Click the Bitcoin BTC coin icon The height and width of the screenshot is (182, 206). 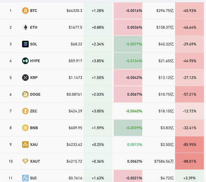[x=25, y=10]
